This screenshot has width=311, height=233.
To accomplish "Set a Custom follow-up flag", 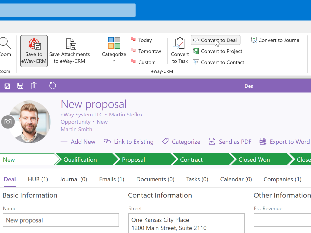I will 143,62.
